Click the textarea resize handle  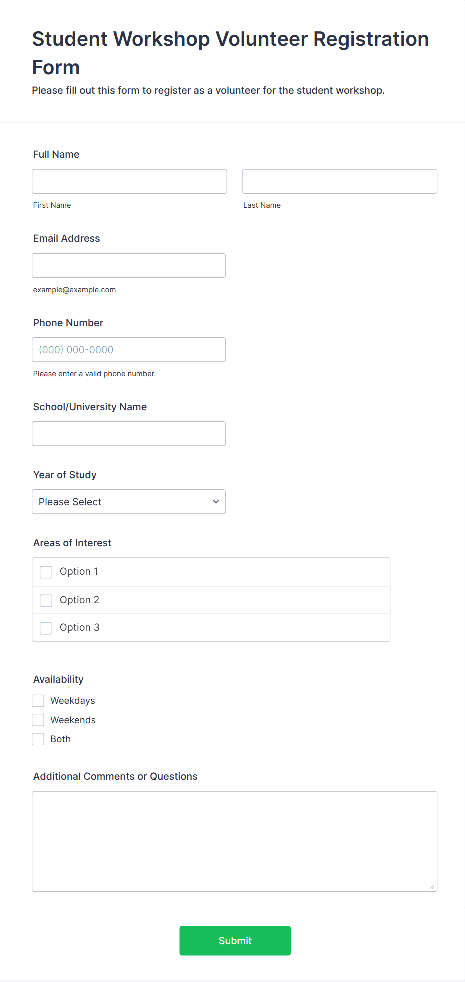(432, 887)
